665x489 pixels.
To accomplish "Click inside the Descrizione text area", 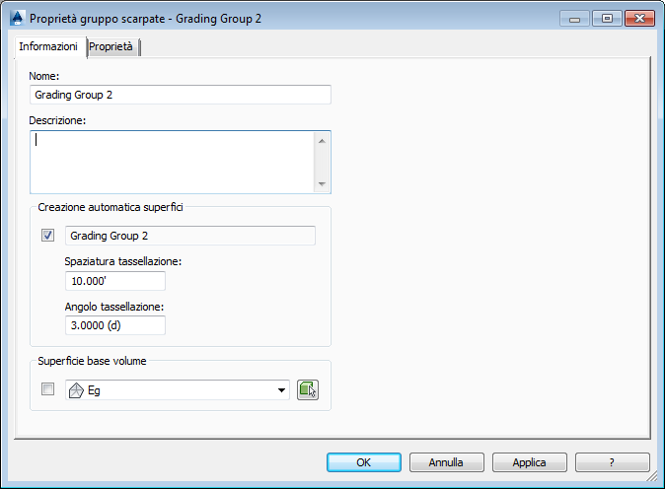I will point(172,162).
